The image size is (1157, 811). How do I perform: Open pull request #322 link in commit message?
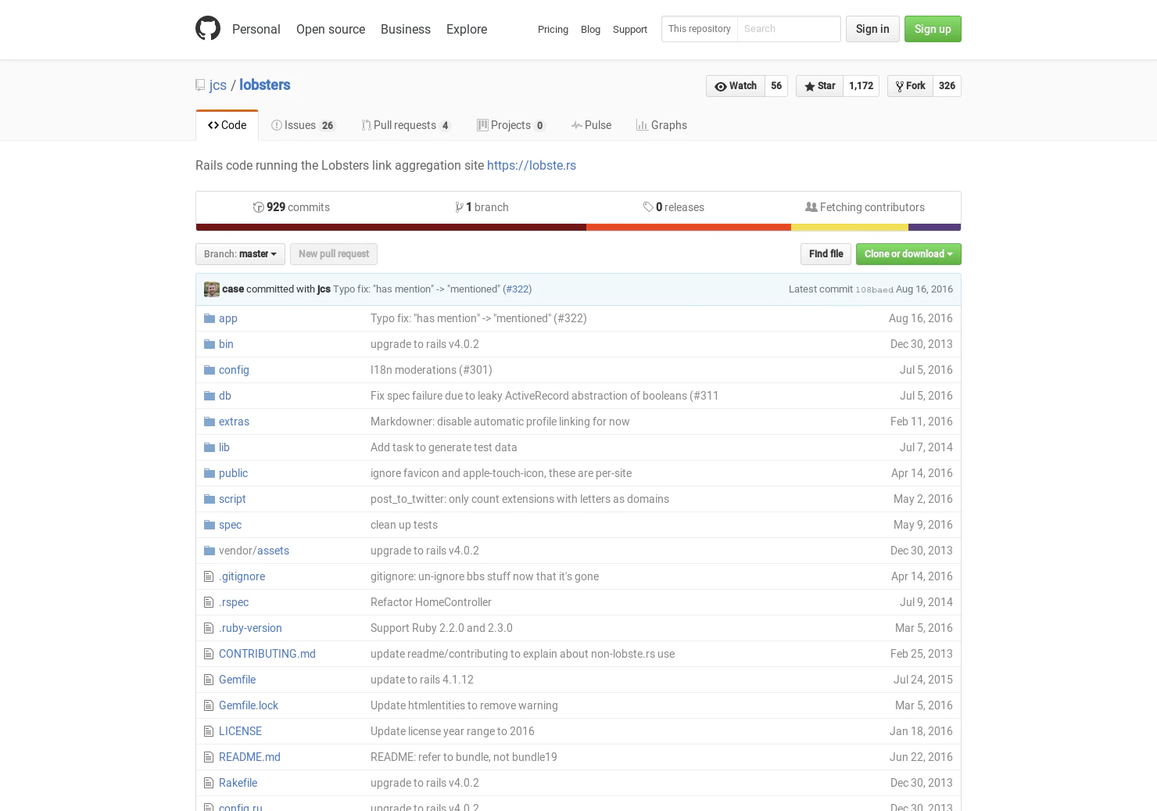pos(518,289)
